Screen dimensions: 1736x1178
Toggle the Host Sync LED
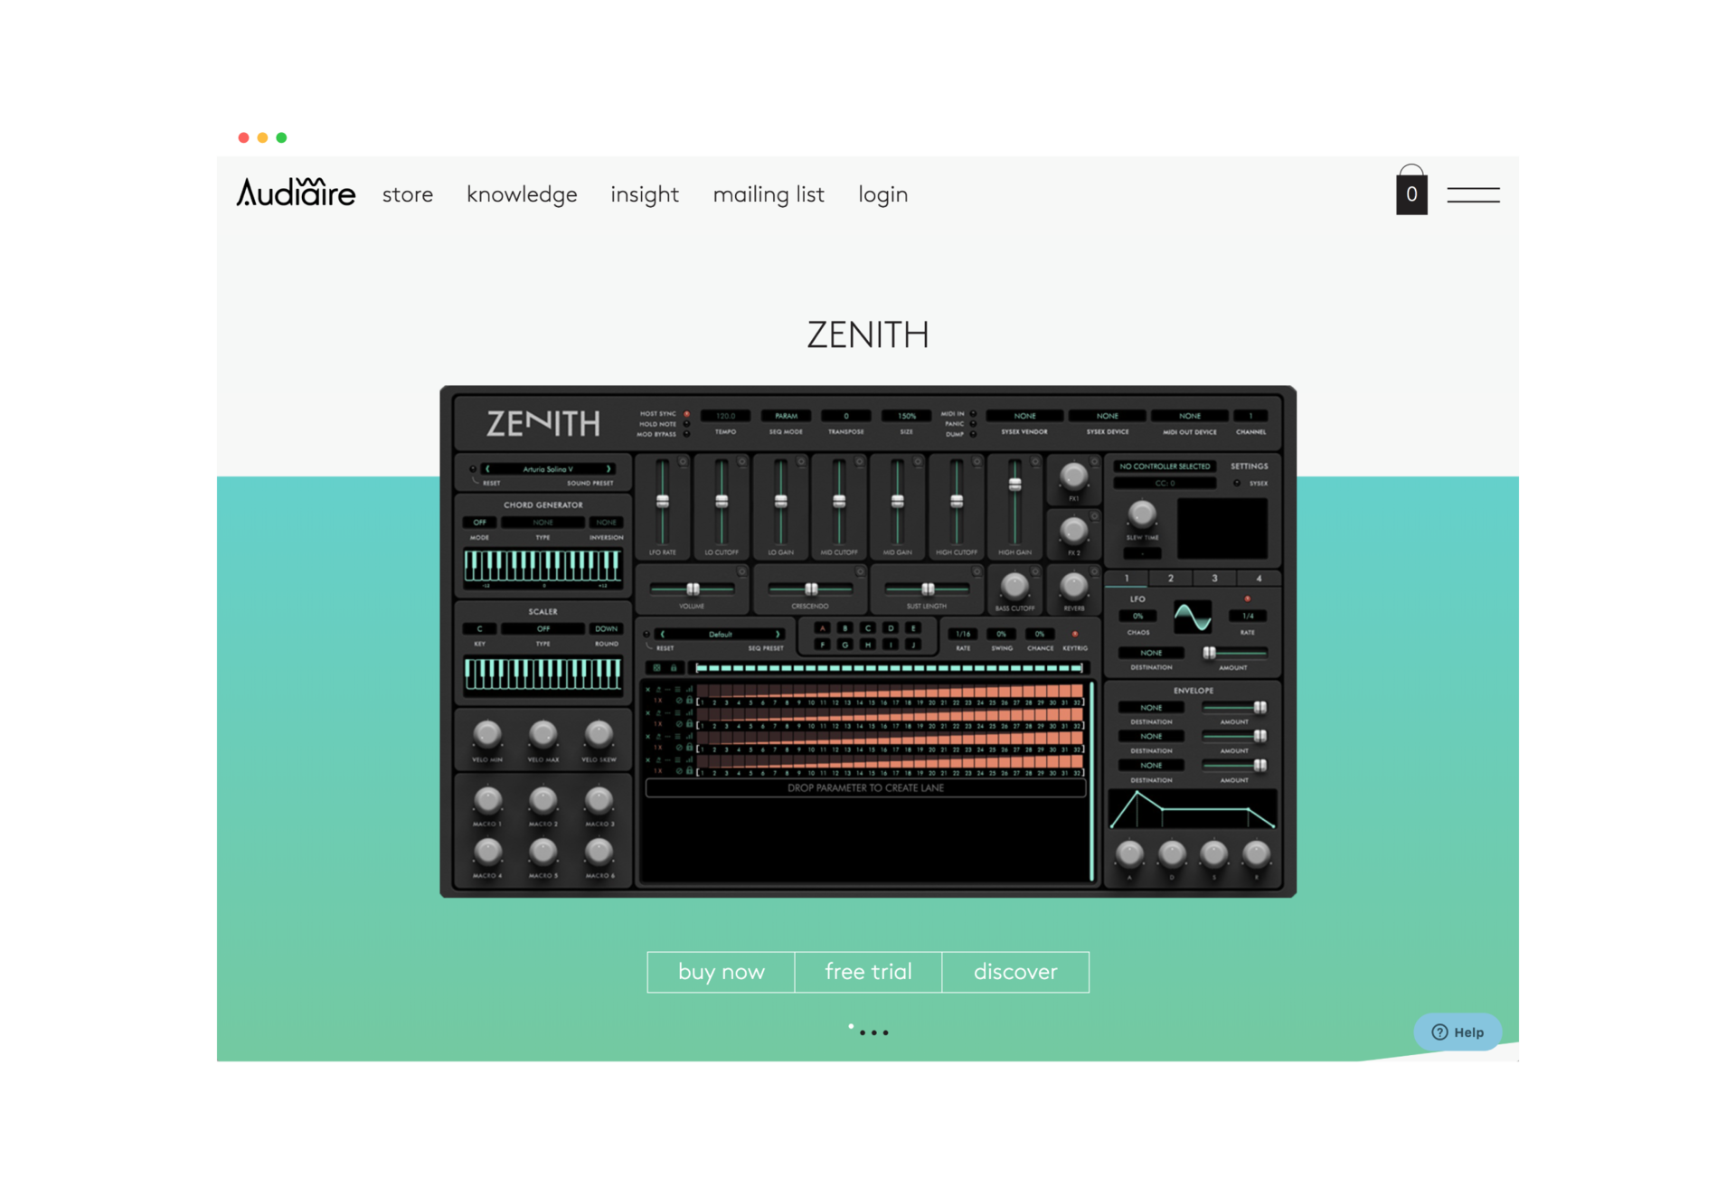687,414
